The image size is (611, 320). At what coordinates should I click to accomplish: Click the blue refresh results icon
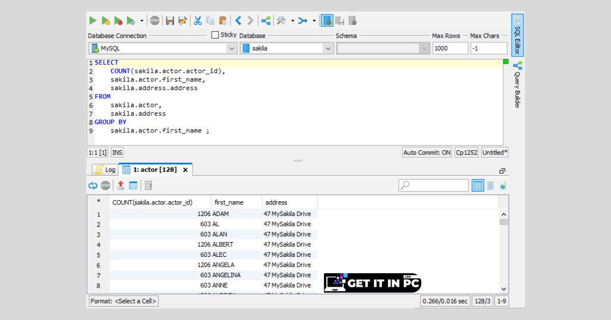(93, 185)
